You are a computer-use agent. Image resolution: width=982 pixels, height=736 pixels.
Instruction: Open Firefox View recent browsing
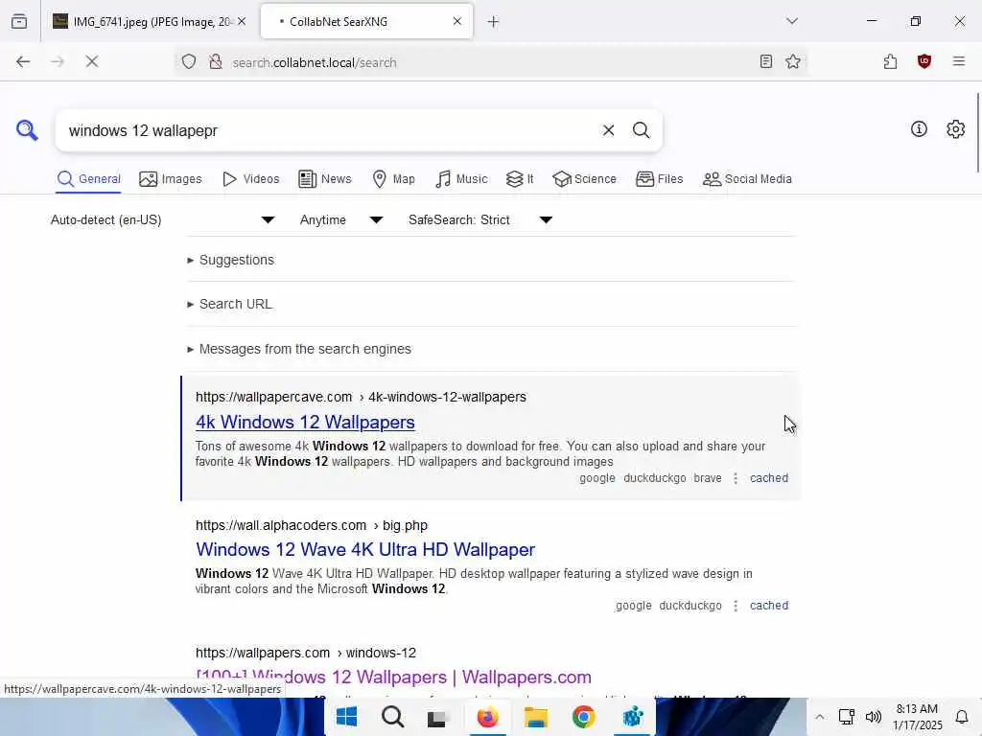point(19,21)
